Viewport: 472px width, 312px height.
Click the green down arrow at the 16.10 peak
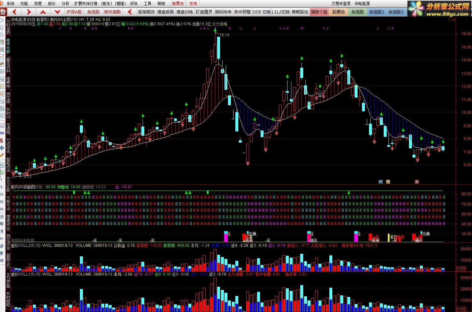(216, 31)
